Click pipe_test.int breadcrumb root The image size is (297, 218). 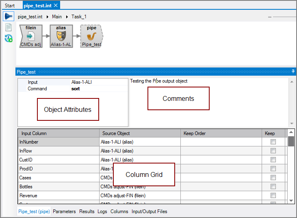[x=31, y=17]
